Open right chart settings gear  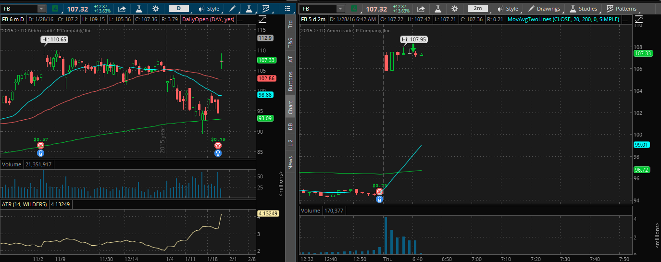point(455,9)
